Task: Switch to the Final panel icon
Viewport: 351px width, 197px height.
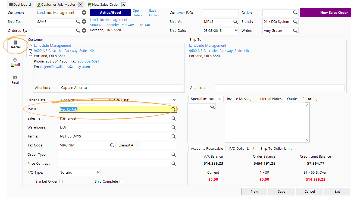Action: point(15,80)
